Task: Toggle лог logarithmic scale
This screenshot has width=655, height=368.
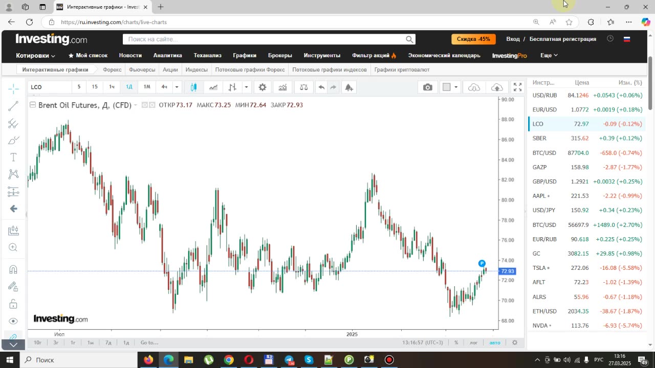Action: (473, 342)
